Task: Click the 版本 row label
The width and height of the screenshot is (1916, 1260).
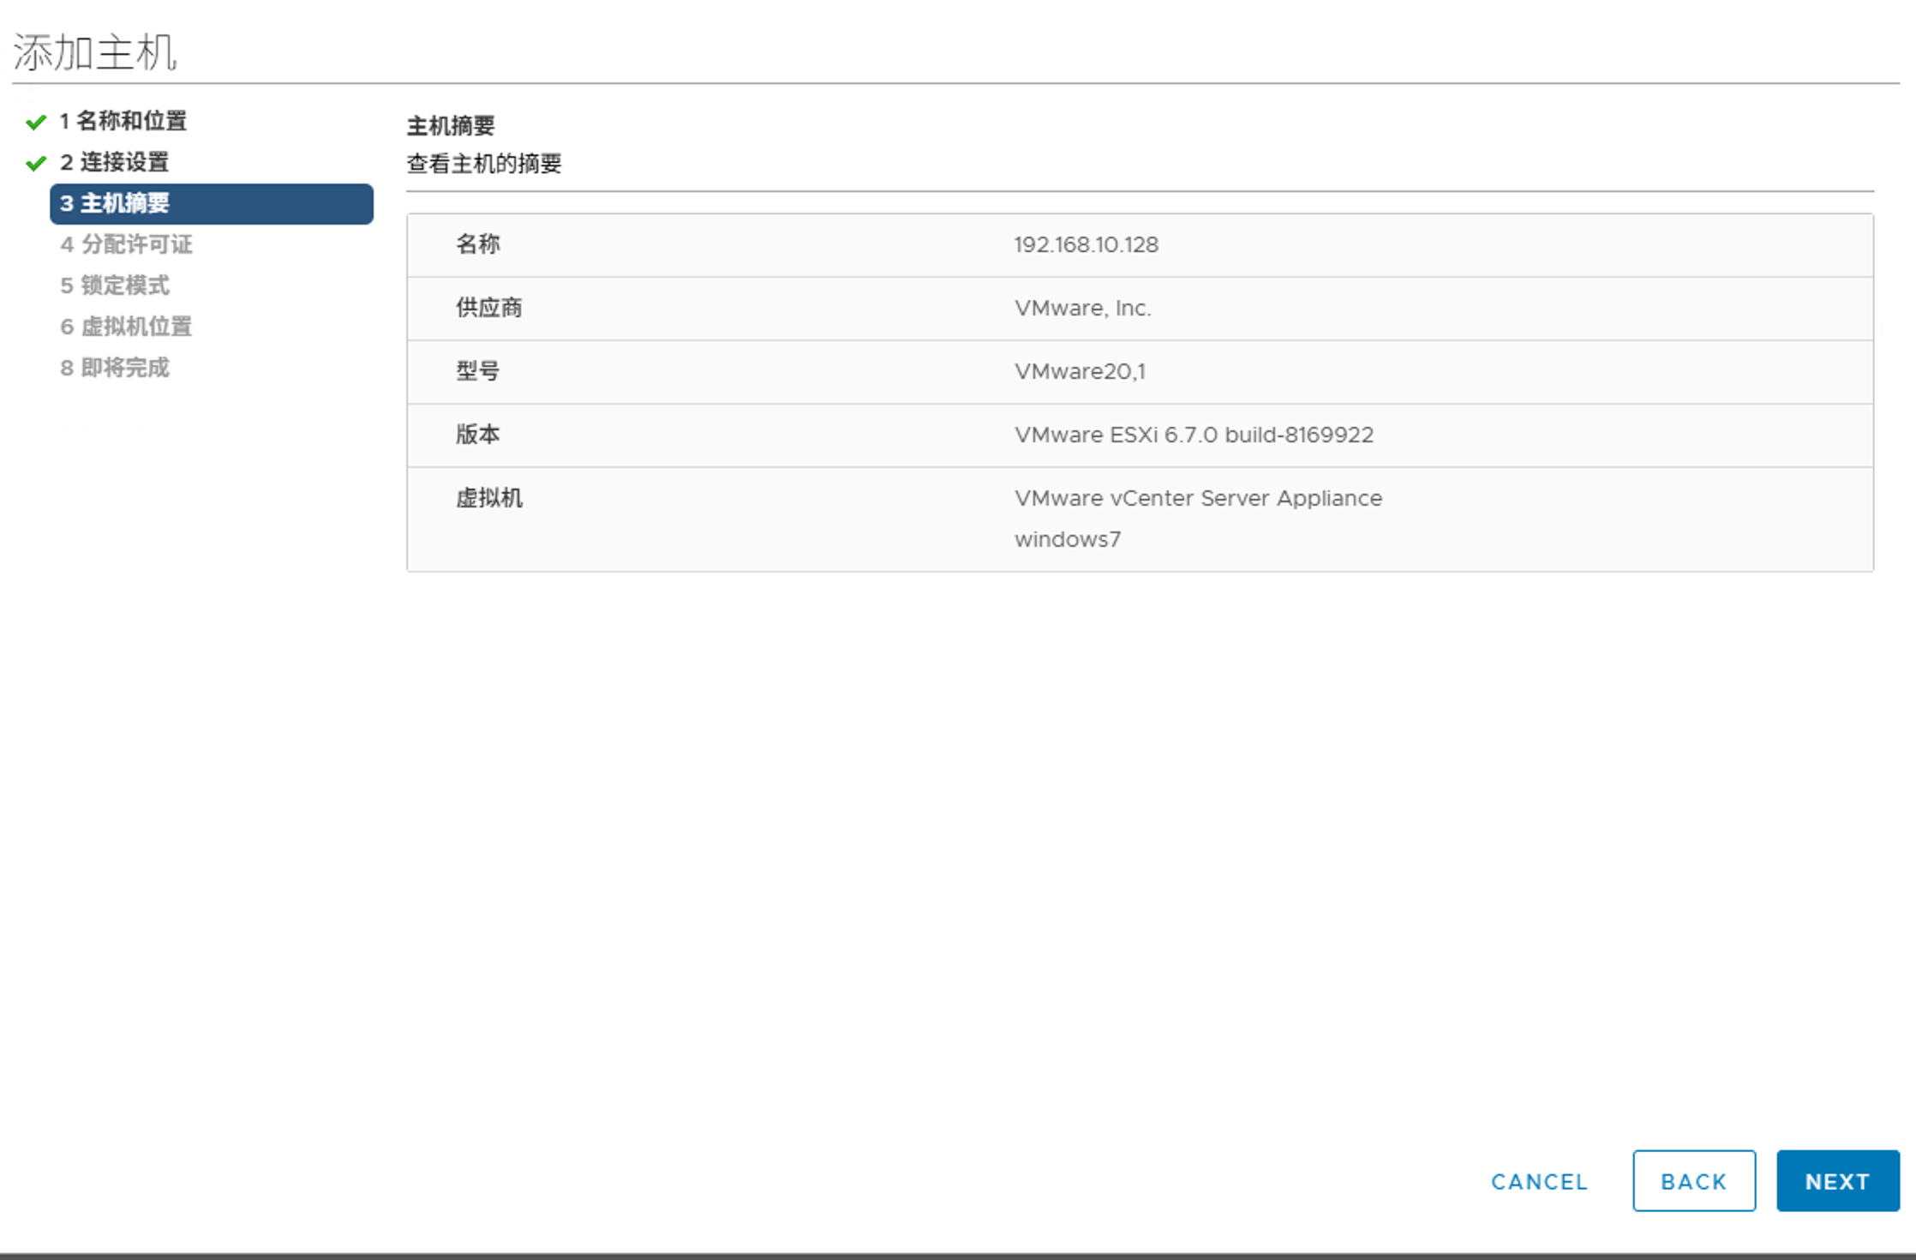Action: (x=477, y=435)
